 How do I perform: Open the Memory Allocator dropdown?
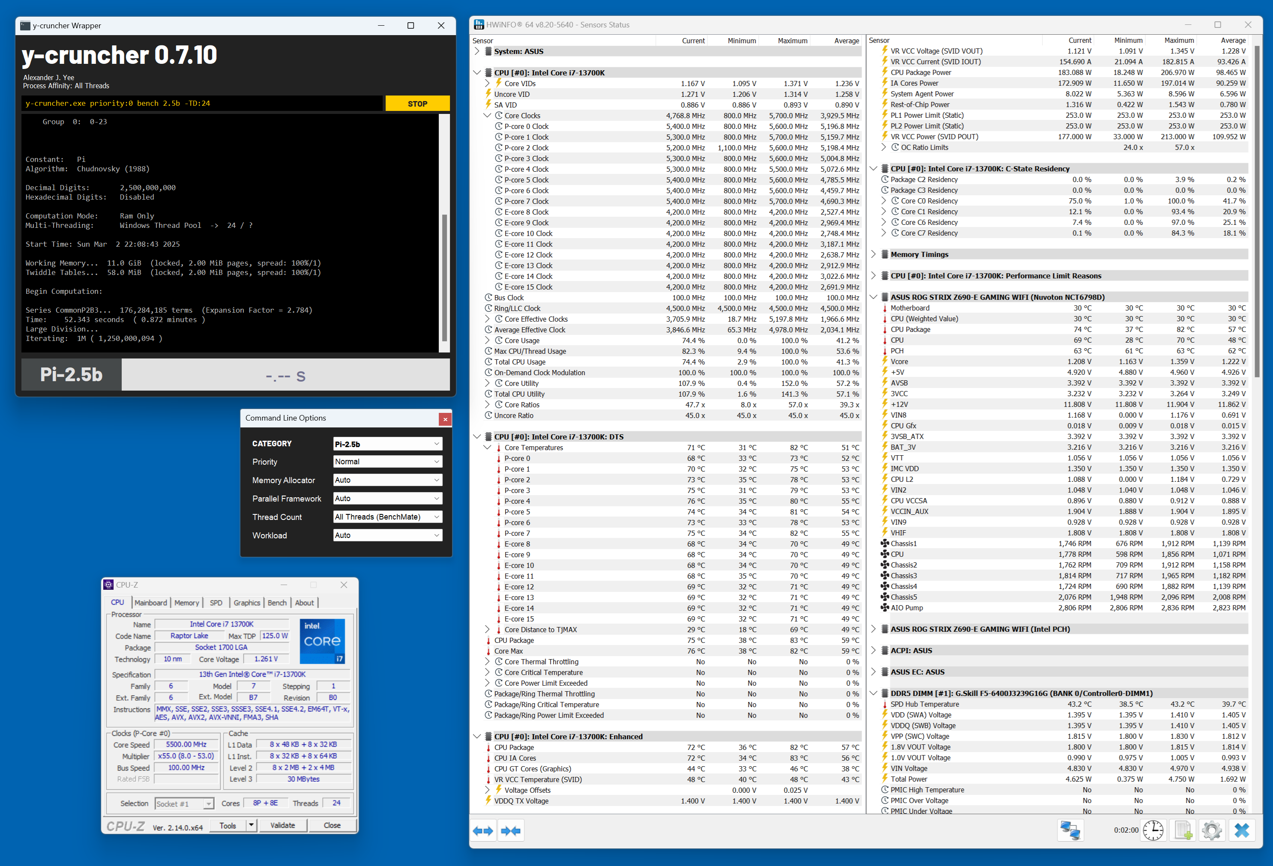pos(387,480)
